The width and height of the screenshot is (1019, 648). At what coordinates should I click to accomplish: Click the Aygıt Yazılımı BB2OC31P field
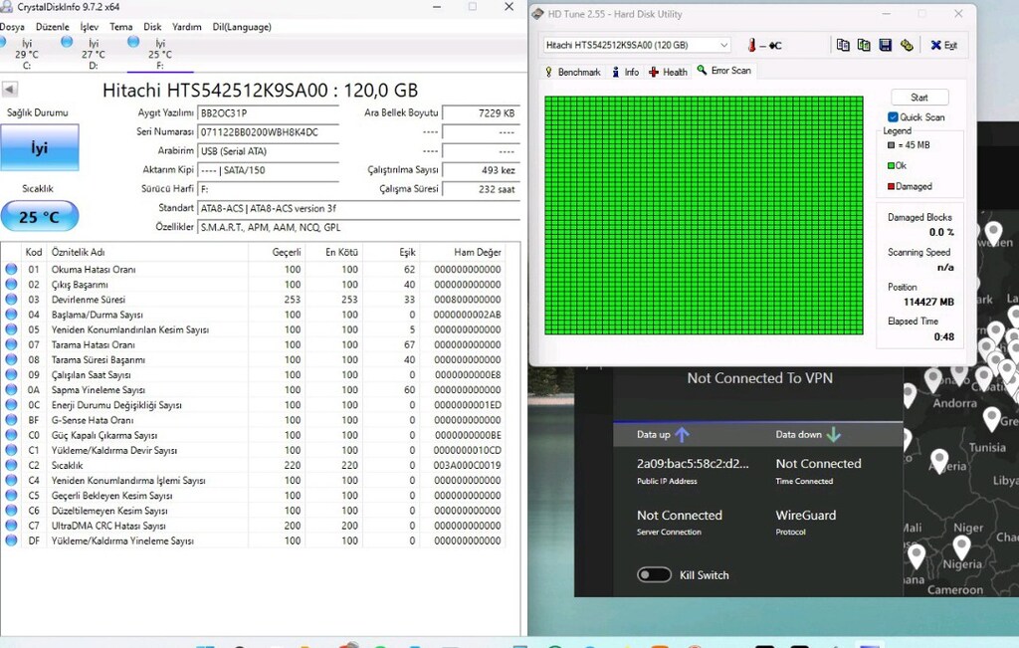[268, 113]
